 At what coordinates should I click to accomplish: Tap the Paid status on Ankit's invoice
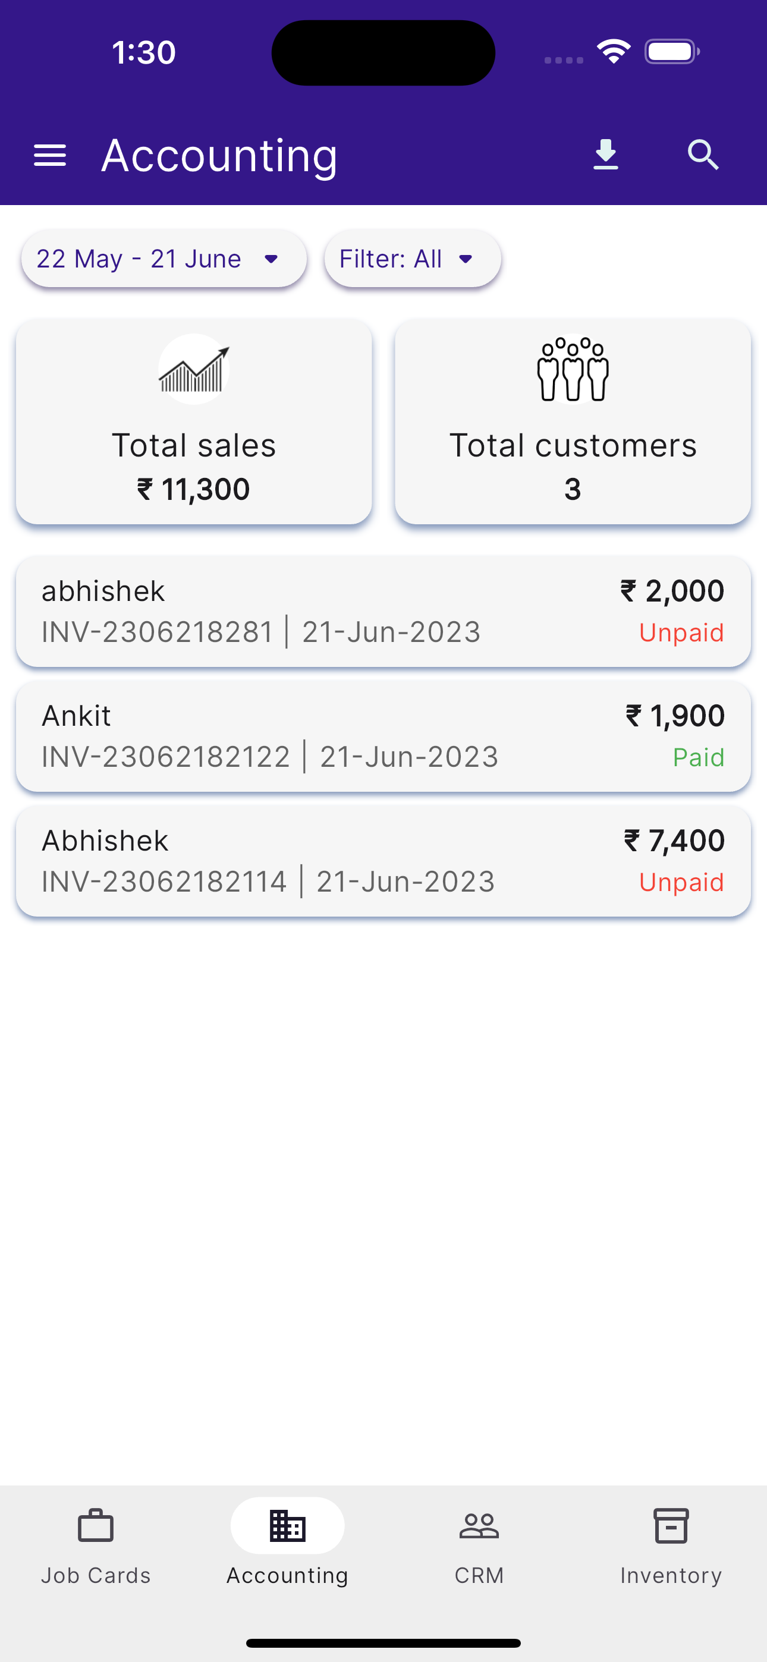pyautogui.click(x=698, y=757)
